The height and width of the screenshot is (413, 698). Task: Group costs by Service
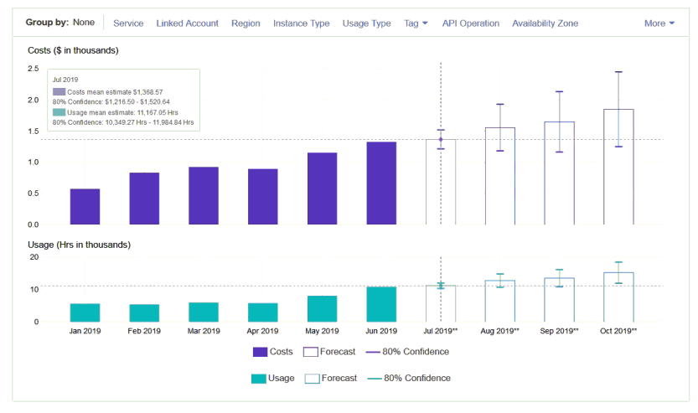click(128, 23)
